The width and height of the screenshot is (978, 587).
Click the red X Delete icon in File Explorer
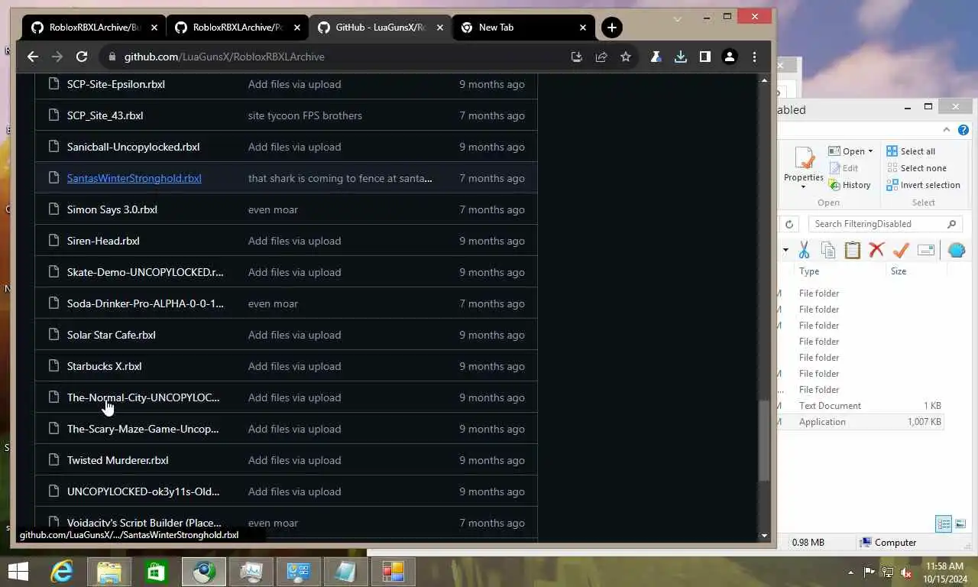click(x=877, y=250)
